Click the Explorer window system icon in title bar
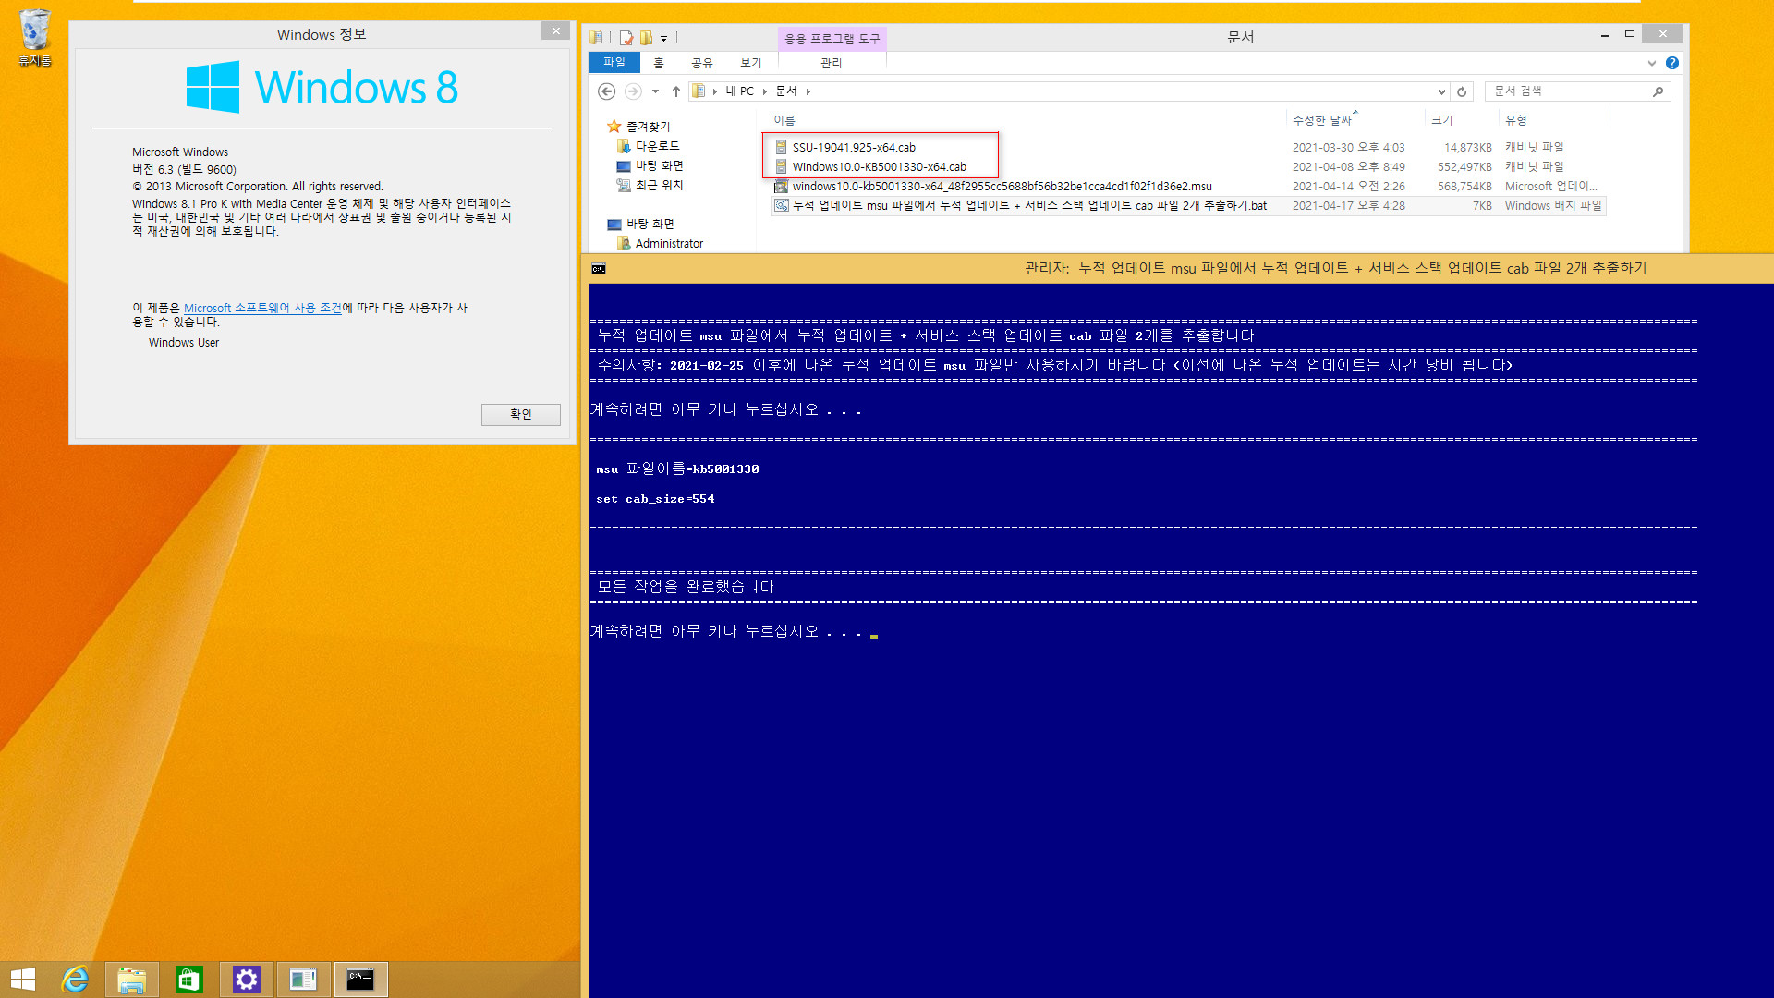Viewport: 1774px width, 998px height. tap(597, 37)
